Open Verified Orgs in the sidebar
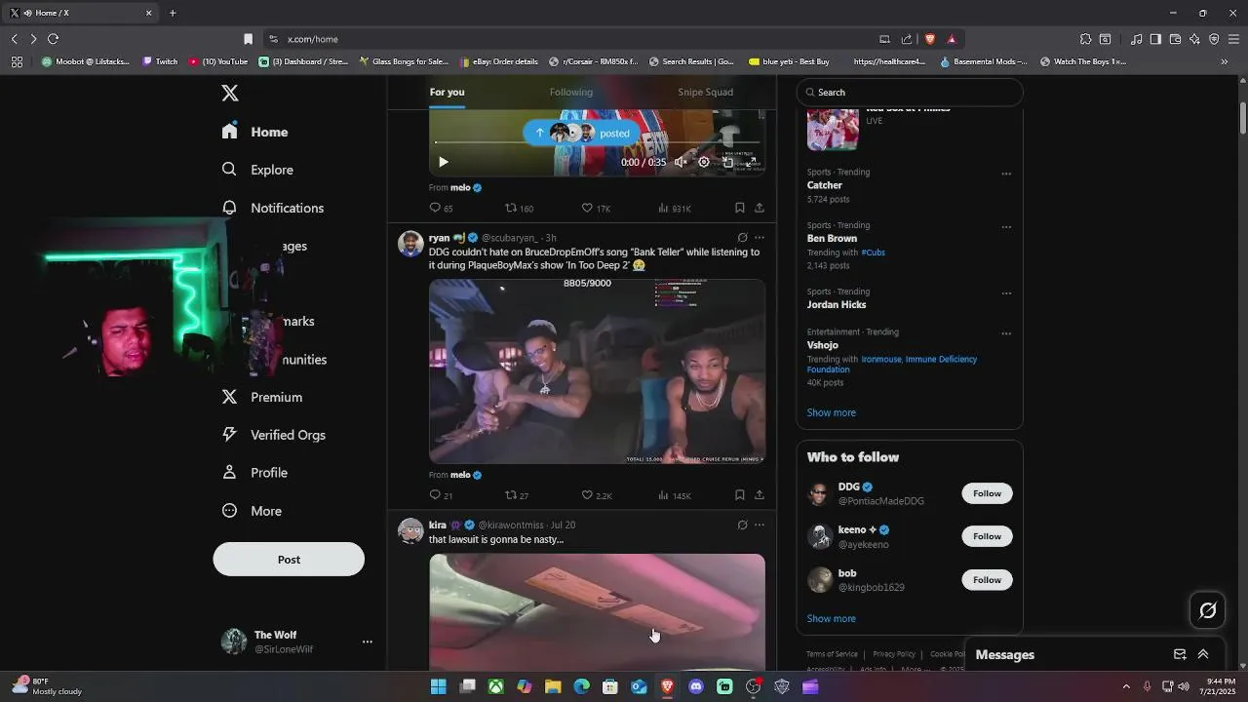Viewport: 1248px width, 702px height. (274, 435)
